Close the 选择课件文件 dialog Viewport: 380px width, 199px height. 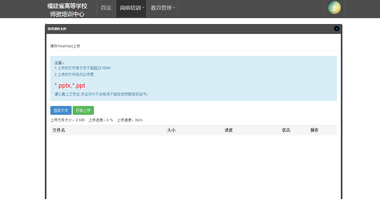click(x=337, y=29)
